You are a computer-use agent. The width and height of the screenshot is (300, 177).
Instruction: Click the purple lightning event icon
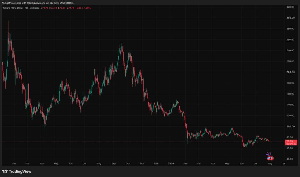(269, 154)
